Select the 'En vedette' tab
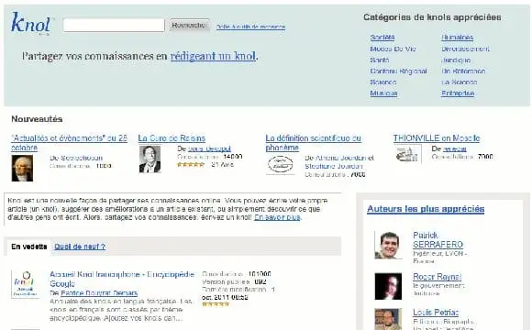532x330 pixels. click(x=28, y=247)
